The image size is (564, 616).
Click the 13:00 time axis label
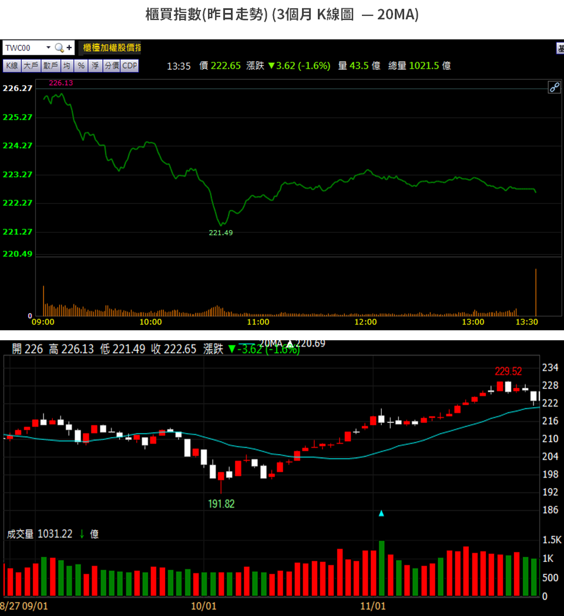click(x=473, y=322)
